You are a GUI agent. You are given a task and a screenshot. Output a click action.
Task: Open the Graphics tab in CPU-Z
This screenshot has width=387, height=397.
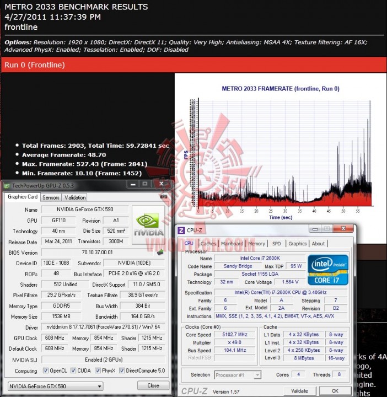coord(297,244)
